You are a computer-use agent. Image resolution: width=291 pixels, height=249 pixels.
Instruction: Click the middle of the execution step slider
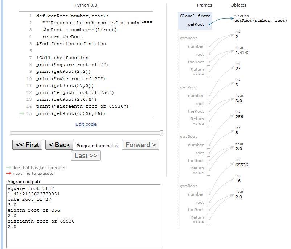coord(86,133)
